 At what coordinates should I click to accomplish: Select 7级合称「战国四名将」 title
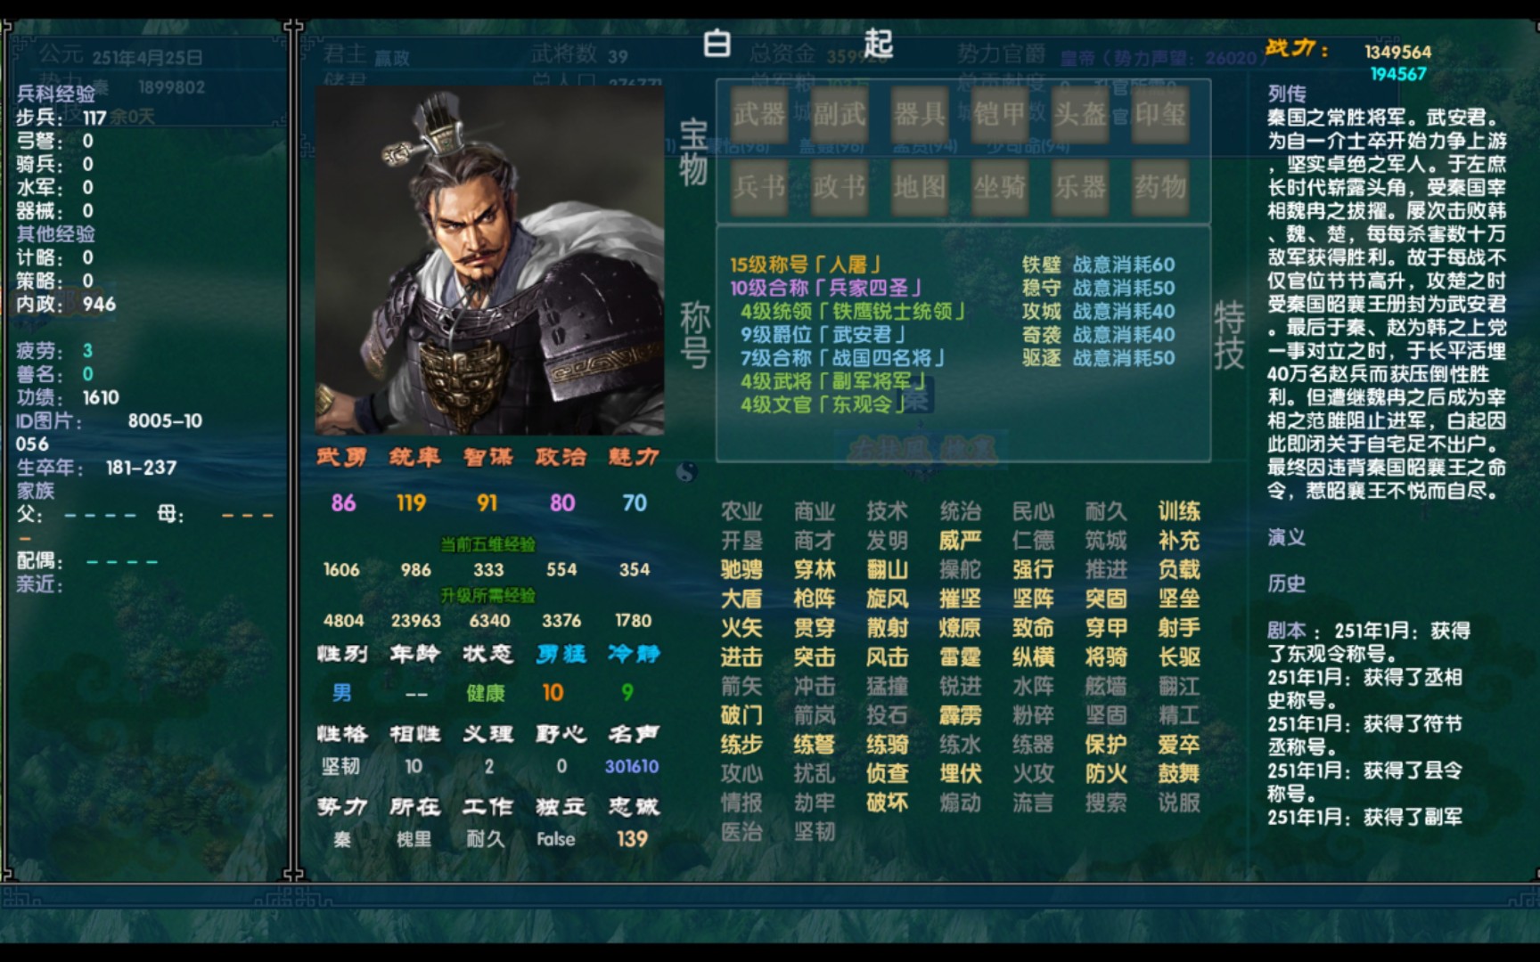(x=843, y=357)
